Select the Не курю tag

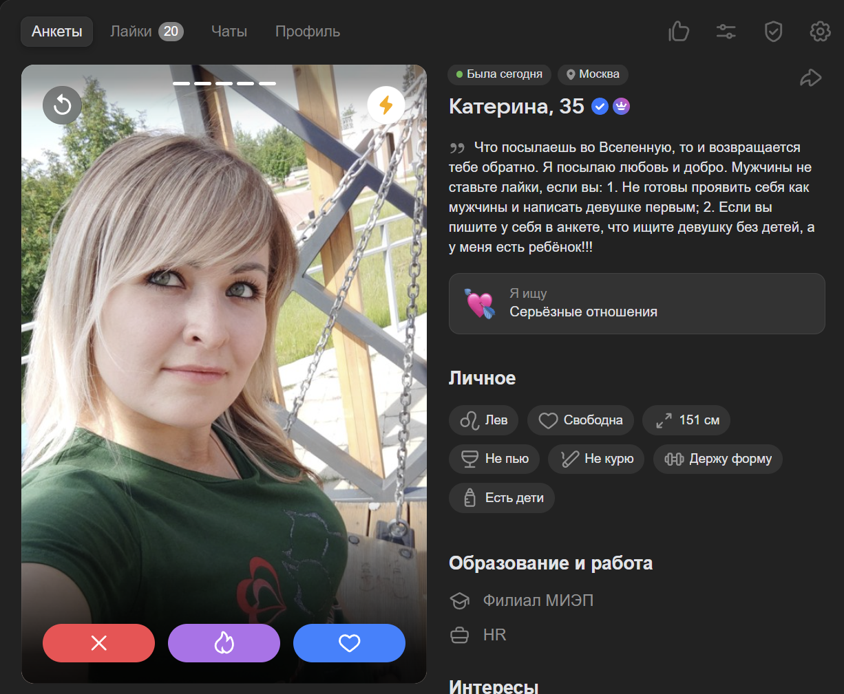pyautogui.click(x=596, y=459)
